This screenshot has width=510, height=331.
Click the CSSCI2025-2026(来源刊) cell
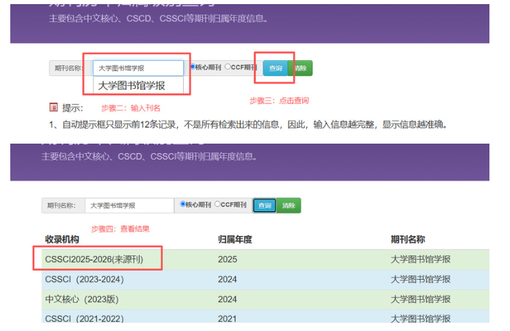pyautogui.click(x=94, y=259)
